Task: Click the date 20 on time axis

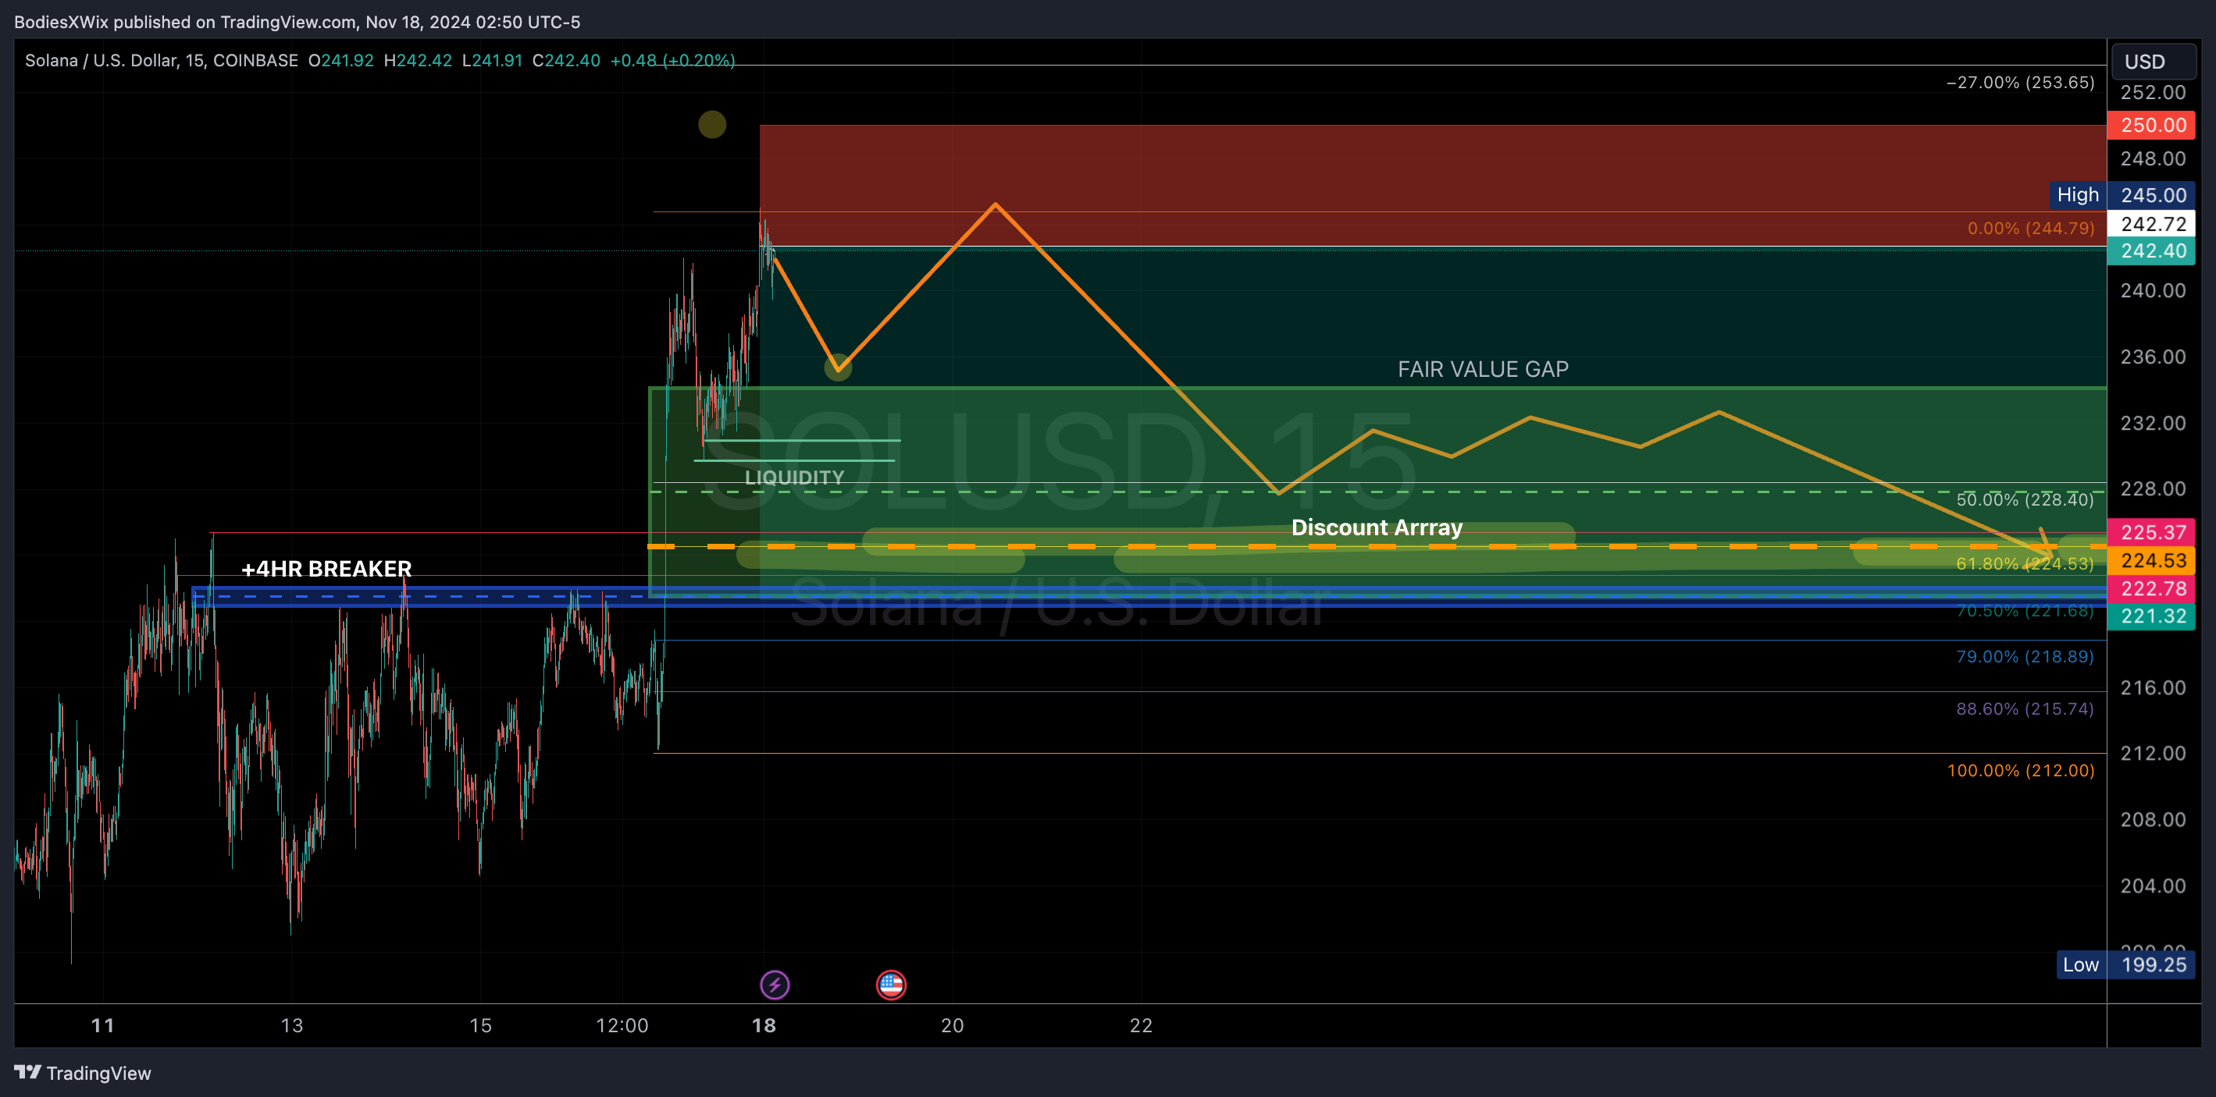Action: pos(953,1024)
